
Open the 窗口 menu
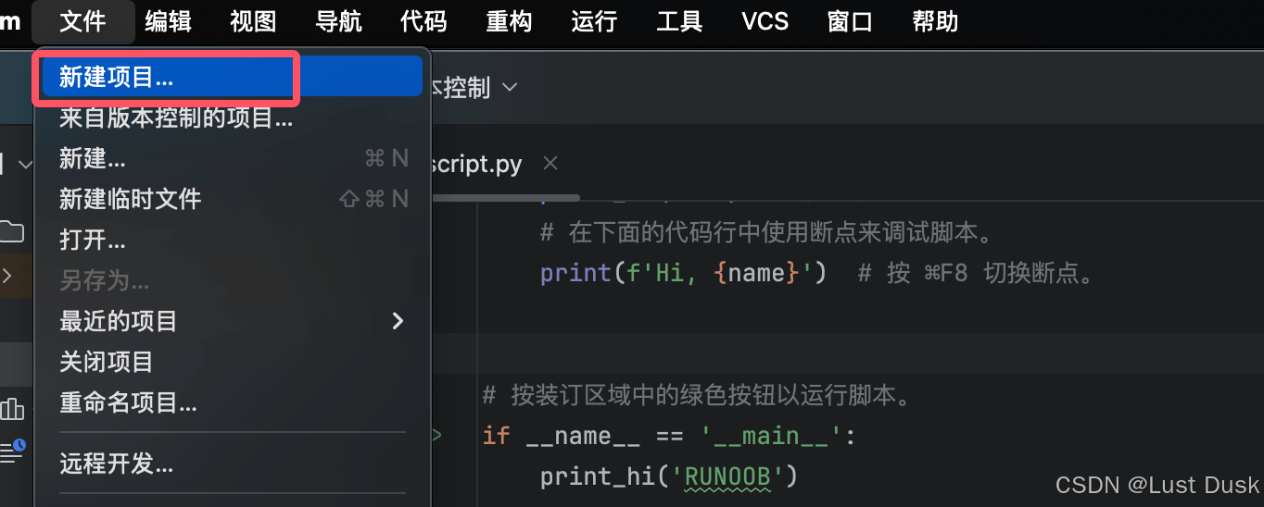tap(850, 21)
